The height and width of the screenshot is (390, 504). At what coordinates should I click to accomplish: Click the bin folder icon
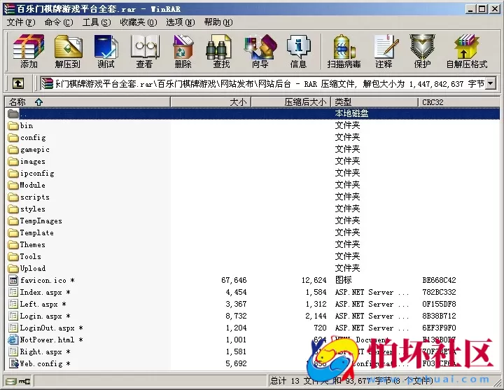pos(13,125)
